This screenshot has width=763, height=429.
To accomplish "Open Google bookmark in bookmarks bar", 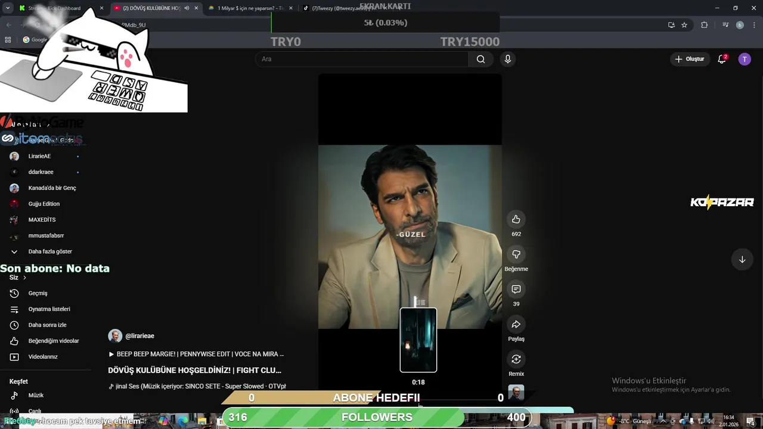I will (x=35, y=40).
